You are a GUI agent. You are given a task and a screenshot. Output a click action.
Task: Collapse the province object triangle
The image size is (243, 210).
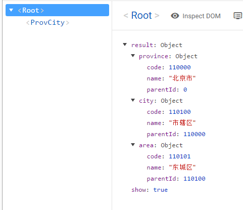133,56
